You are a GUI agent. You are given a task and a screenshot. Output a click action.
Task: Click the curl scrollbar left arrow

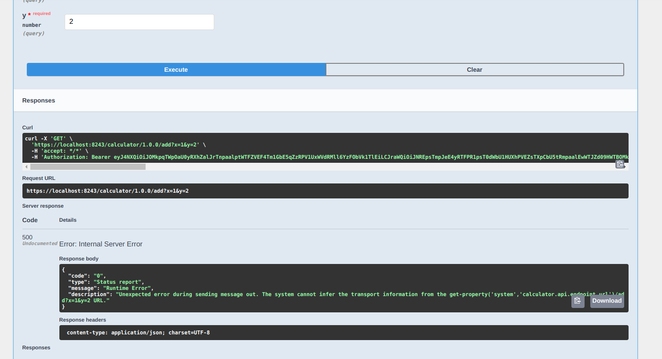pos(26,167)
